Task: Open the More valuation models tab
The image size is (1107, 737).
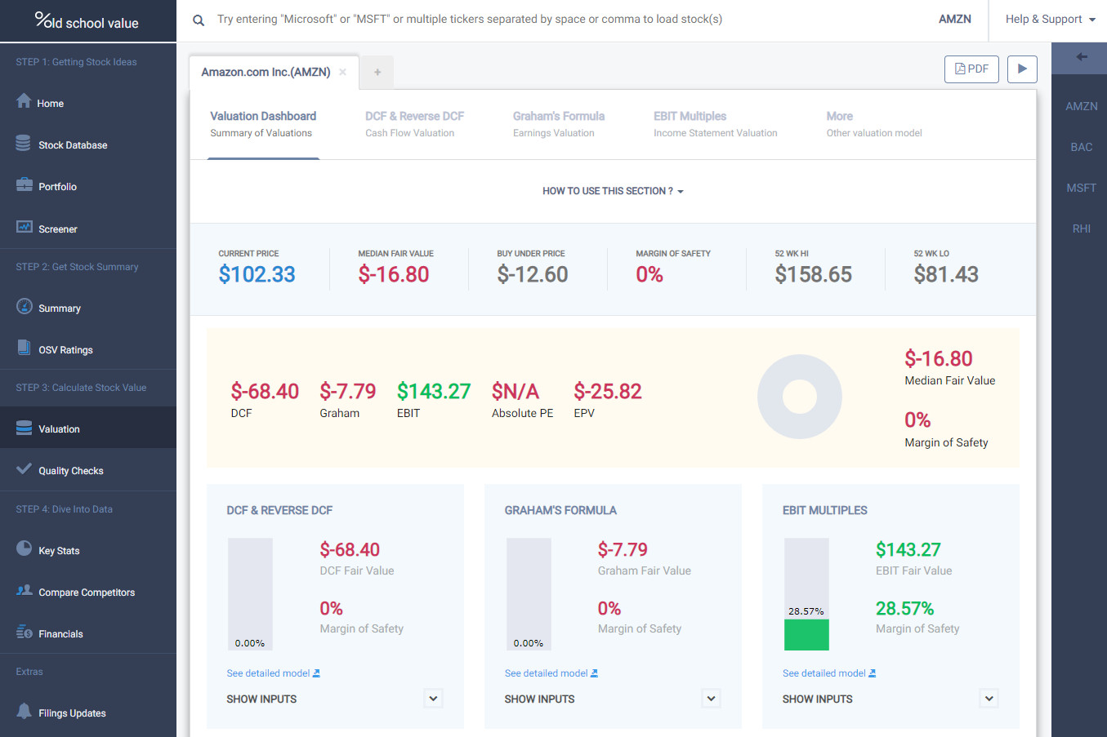Action: point(873,124)
